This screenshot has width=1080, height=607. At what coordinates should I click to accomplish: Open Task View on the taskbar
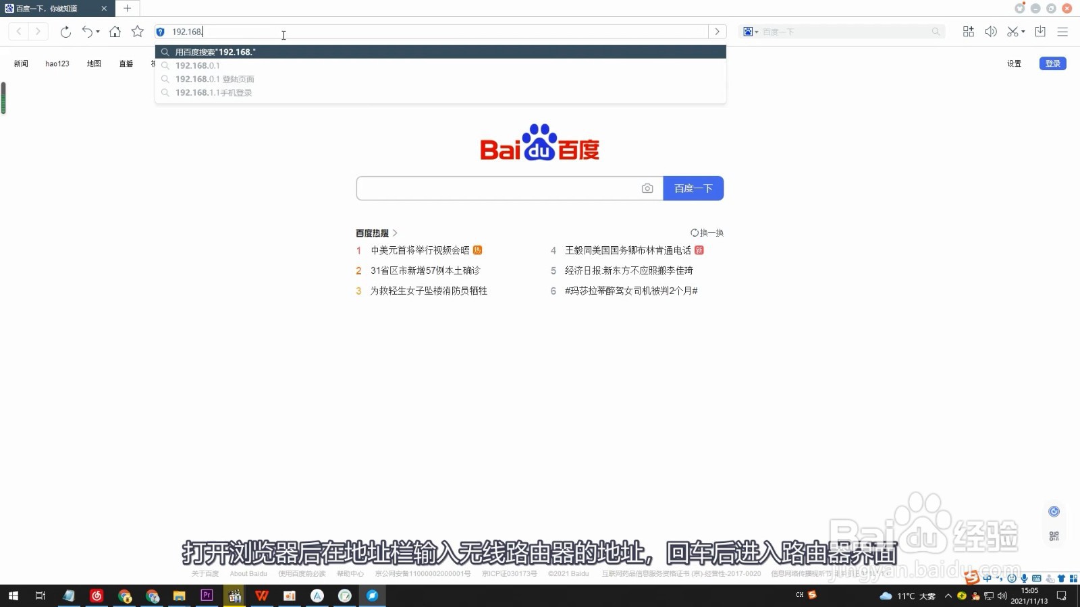pyautogui.click(x=40, y=596)
